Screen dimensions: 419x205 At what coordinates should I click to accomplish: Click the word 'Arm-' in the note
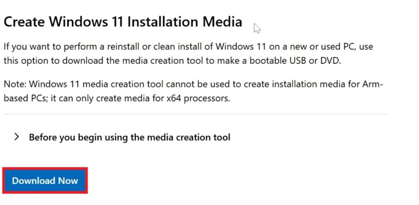coord(374,85)
